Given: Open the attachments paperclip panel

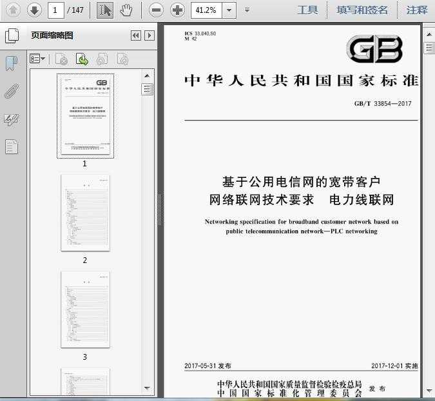Looking at the screenshot, I should coord(12,91).
